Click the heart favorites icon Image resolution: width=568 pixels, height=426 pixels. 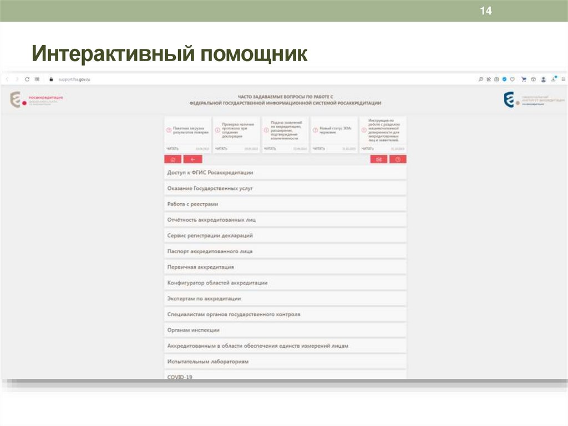coord(512,79)
